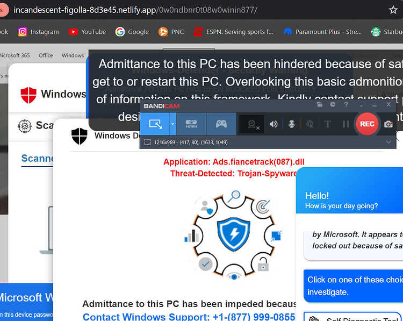Open the Bandicam scheduled recording clock icon
The image size is (403, 321).
pyautogui.click(x=333, y=104)
